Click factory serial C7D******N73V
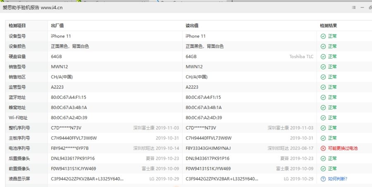Screen dimensions: 372x187 pyautogui.click(x=66, y=128)
